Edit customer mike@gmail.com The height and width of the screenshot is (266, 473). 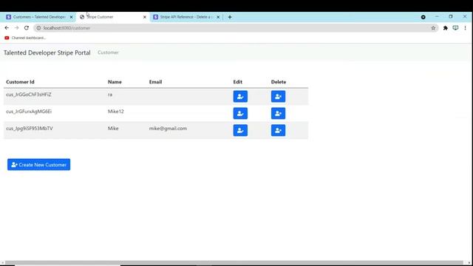click(240, 130)
